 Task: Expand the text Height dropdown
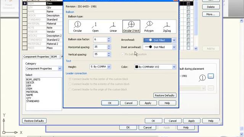point(109,67)
